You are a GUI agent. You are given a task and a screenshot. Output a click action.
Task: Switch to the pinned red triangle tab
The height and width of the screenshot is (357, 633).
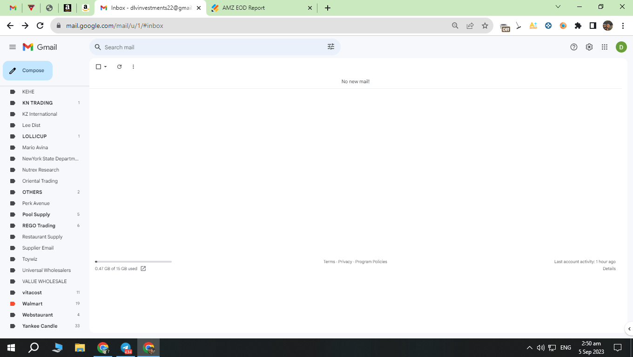(31, 8)
